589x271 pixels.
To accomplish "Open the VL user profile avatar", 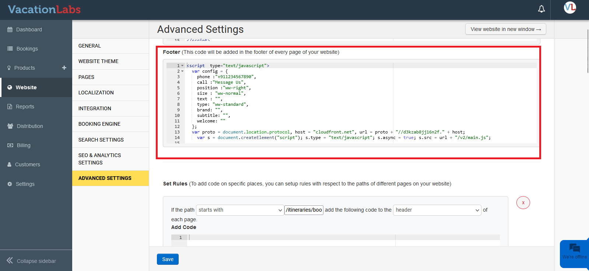I will coord(569,8).
